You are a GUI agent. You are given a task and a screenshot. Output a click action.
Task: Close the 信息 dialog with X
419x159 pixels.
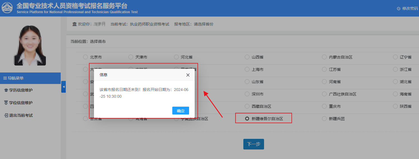(188, 75)
